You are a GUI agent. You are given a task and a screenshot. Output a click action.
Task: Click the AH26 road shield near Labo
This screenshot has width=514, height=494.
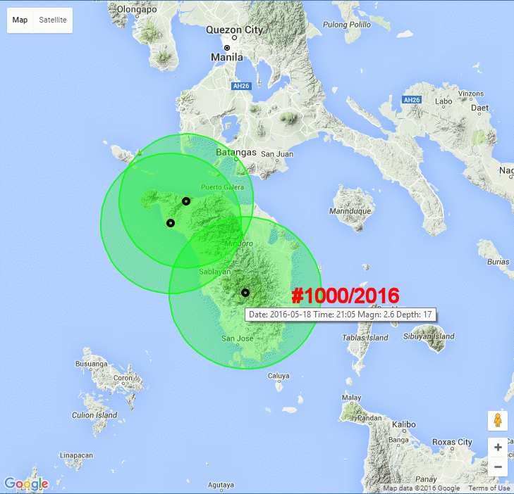pos(412,100)
